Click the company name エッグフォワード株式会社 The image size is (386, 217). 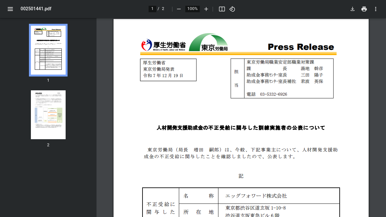(x=256, y=196)
